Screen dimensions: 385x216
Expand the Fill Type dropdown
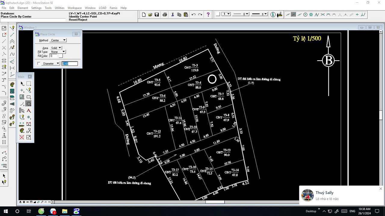pos(63,52)
